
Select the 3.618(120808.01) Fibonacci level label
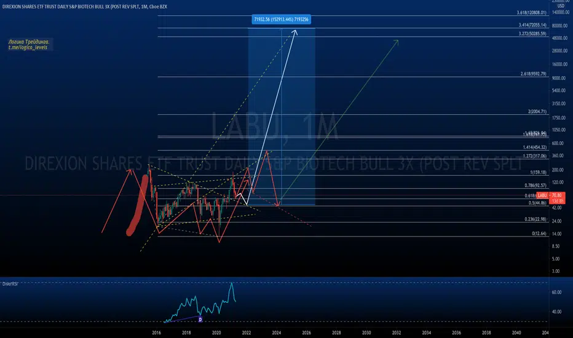tap(531, 13)
